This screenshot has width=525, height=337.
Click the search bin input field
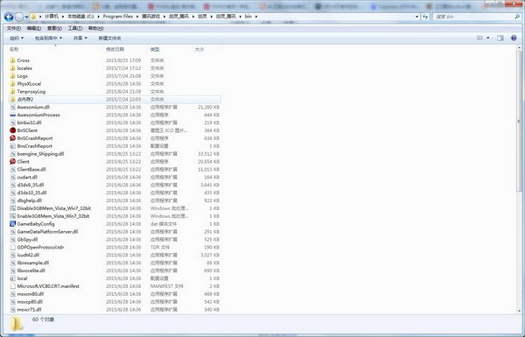click(473, 17)
